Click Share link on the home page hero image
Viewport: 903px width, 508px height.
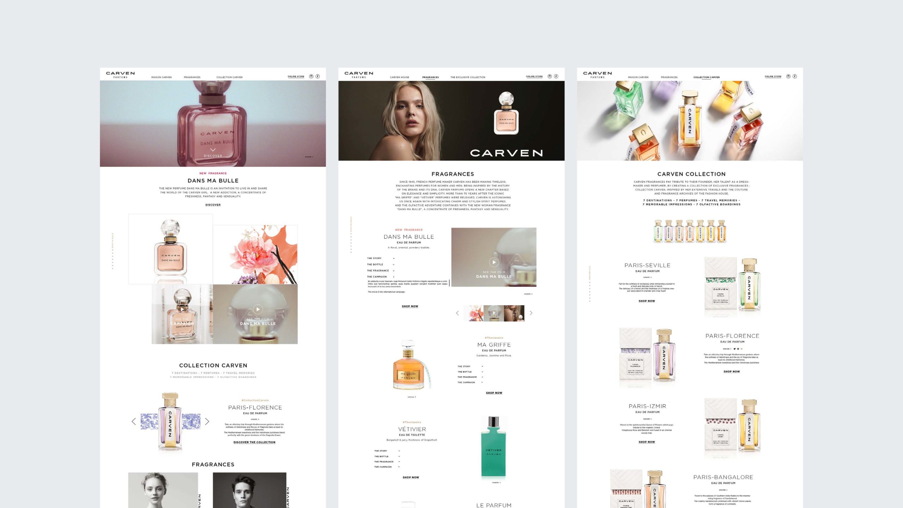pyautogui.click(x=309, y=157)
